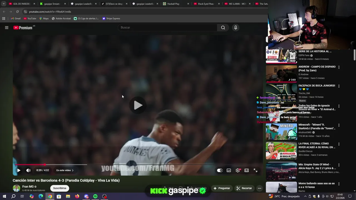Open more actions ellipsis below video

[x=259, y=188]
